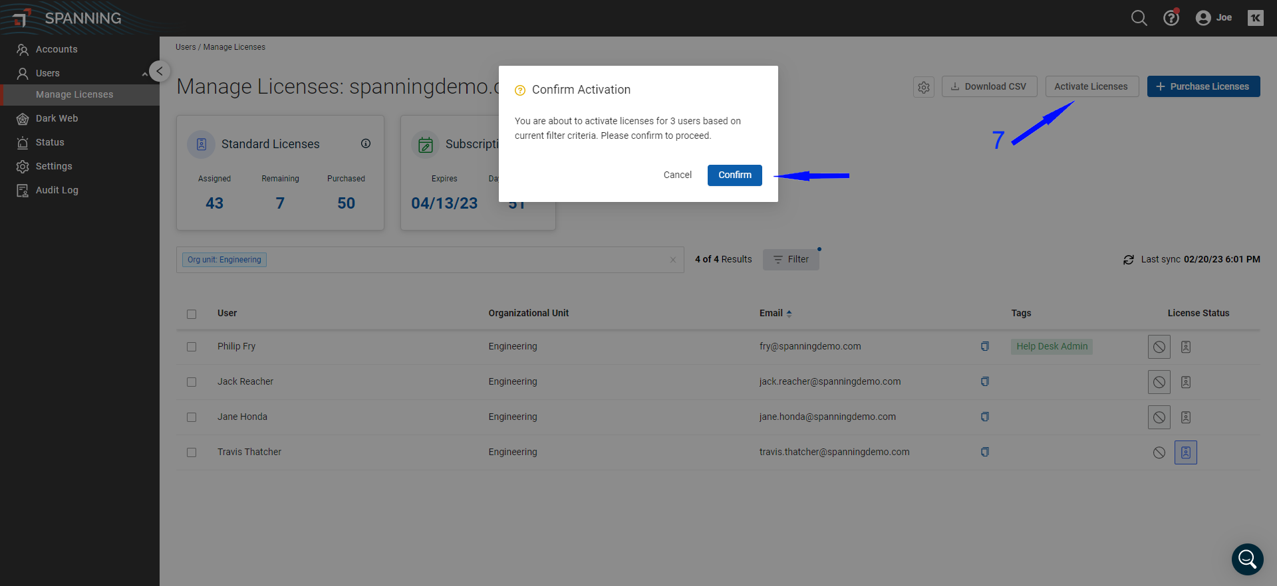Open the license settings gear icon
This screenshot has height=586, width=1277.
pyautogui.click(x=924, y=87)
